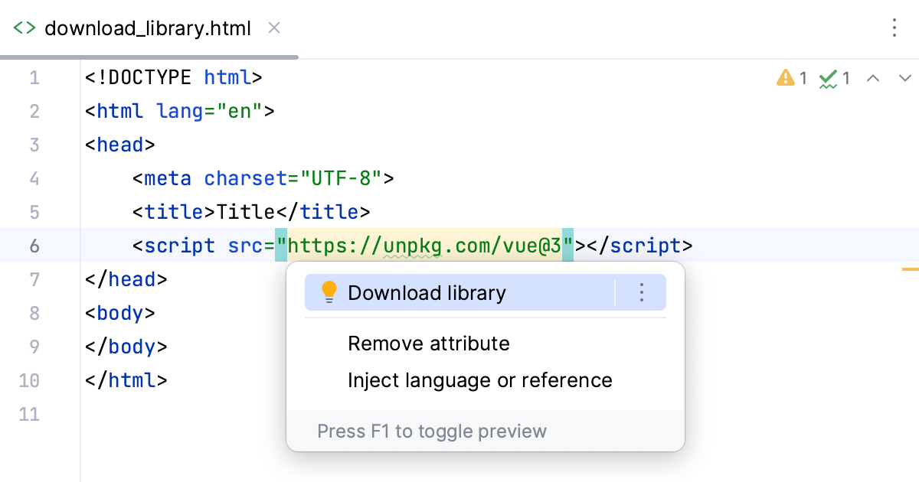Viewport: 919px width, 482px height.
Task: Open the Download library submenu dots
Action: [642, 292]
